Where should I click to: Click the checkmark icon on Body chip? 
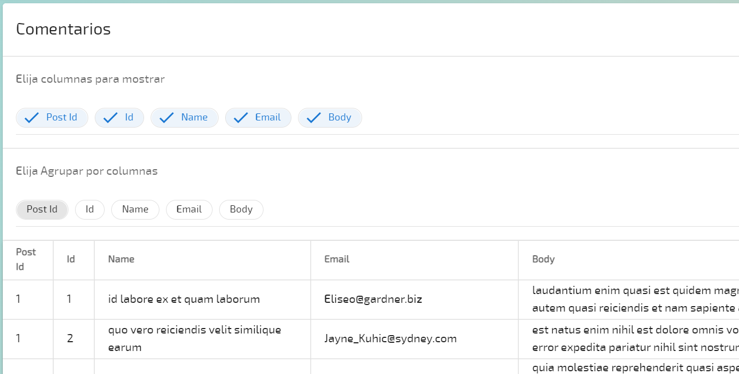[313, 118]
